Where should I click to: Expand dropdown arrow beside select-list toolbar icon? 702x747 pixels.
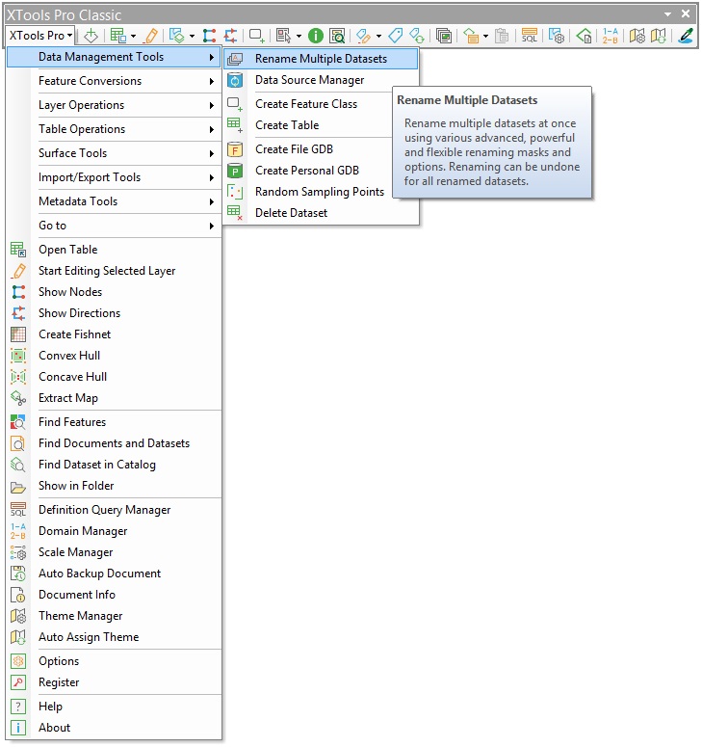pyautogui.click(x=299, y=36)
